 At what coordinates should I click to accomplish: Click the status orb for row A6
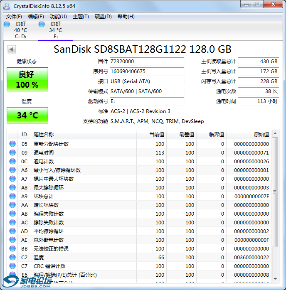pyautogui.click(x=12, y=170)
